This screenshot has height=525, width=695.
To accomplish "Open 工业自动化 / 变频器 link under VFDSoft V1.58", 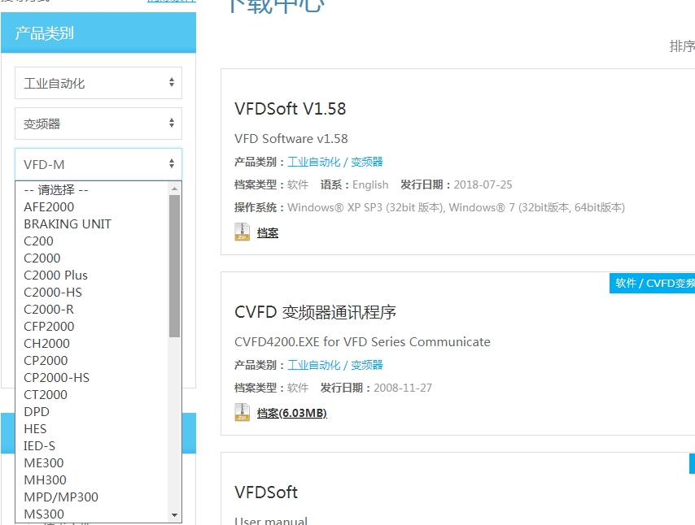I will click(335, 162).
